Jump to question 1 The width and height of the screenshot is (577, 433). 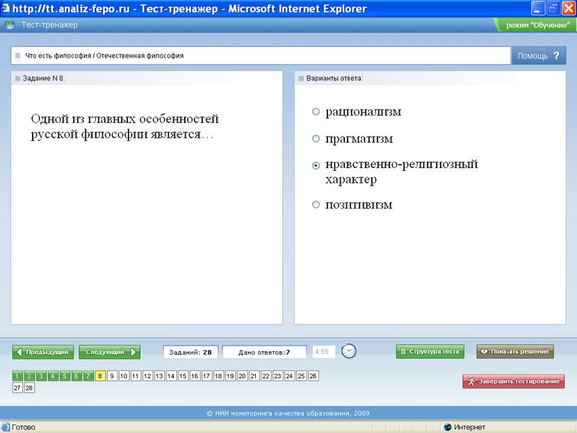point(17,376)
